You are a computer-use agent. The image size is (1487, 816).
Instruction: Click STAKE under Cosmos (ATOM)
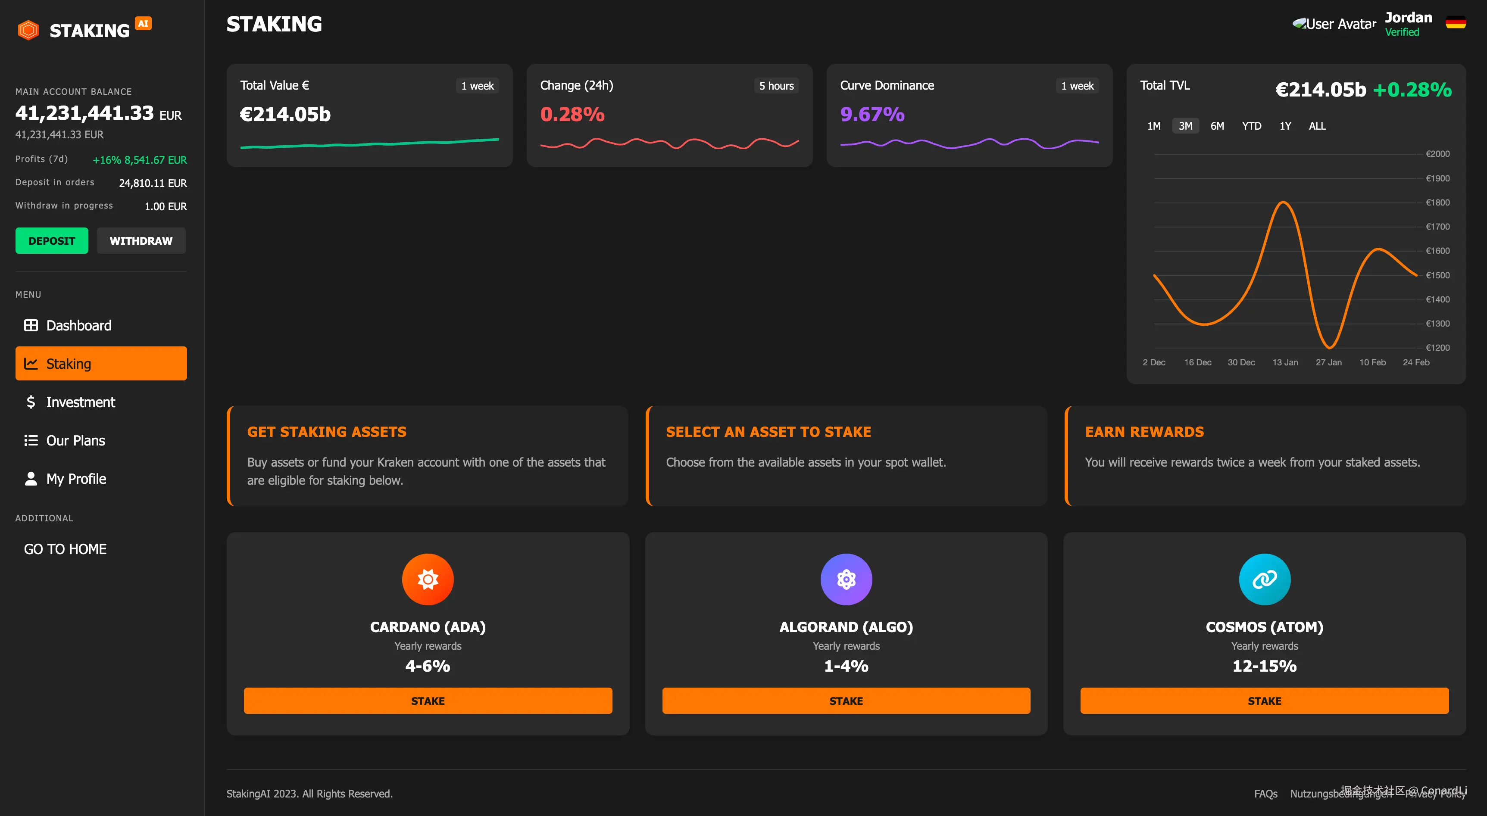(1264, 701)
